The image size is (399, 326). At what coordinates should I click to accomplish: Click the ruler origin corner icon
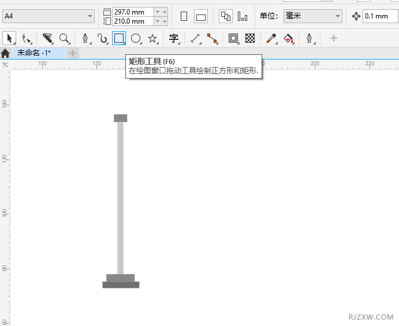(x=5, y=65)
